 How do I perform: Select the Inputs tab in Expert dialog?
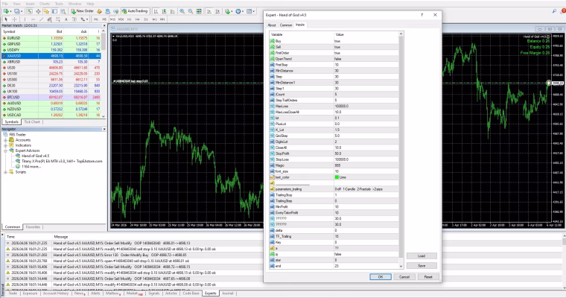point(300,25)
